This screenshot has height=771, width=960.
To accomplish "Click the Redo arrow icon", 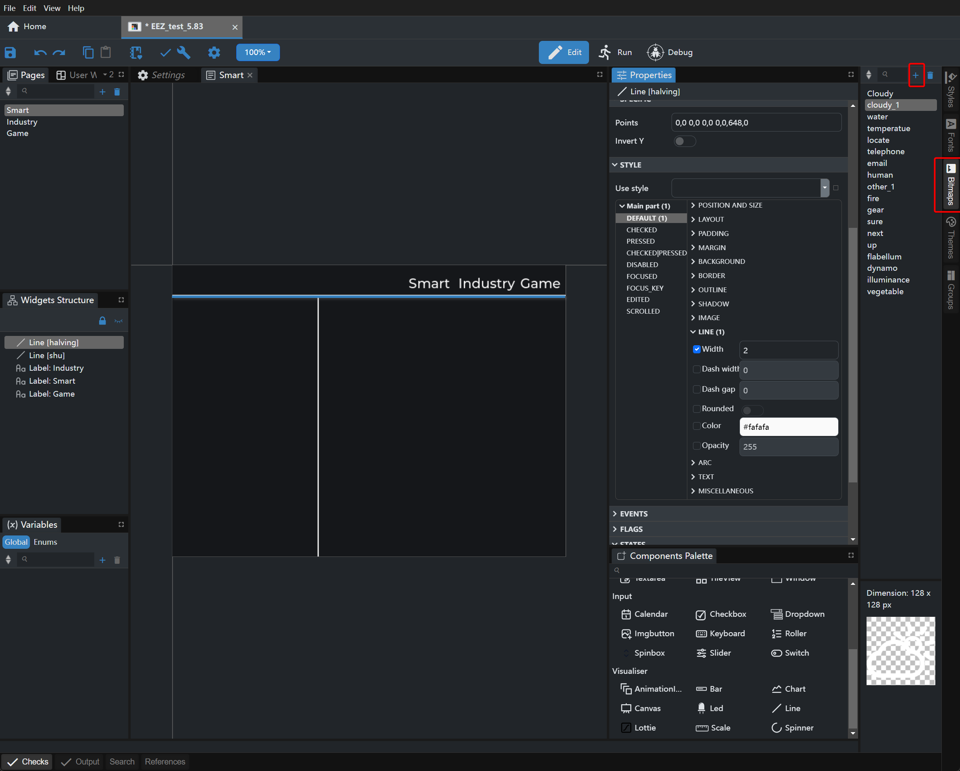I will pos(59,53).
